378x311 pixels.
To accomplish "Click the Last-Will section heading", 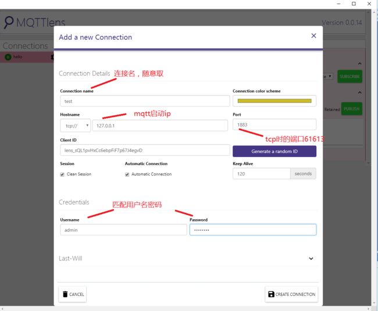I will pyautogui.click(x=70, y=259).
